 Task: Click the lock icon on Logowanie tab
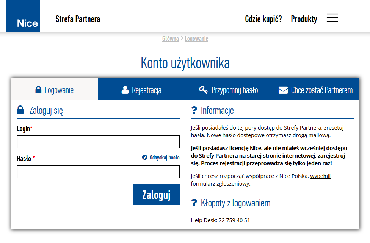(38, 90)
